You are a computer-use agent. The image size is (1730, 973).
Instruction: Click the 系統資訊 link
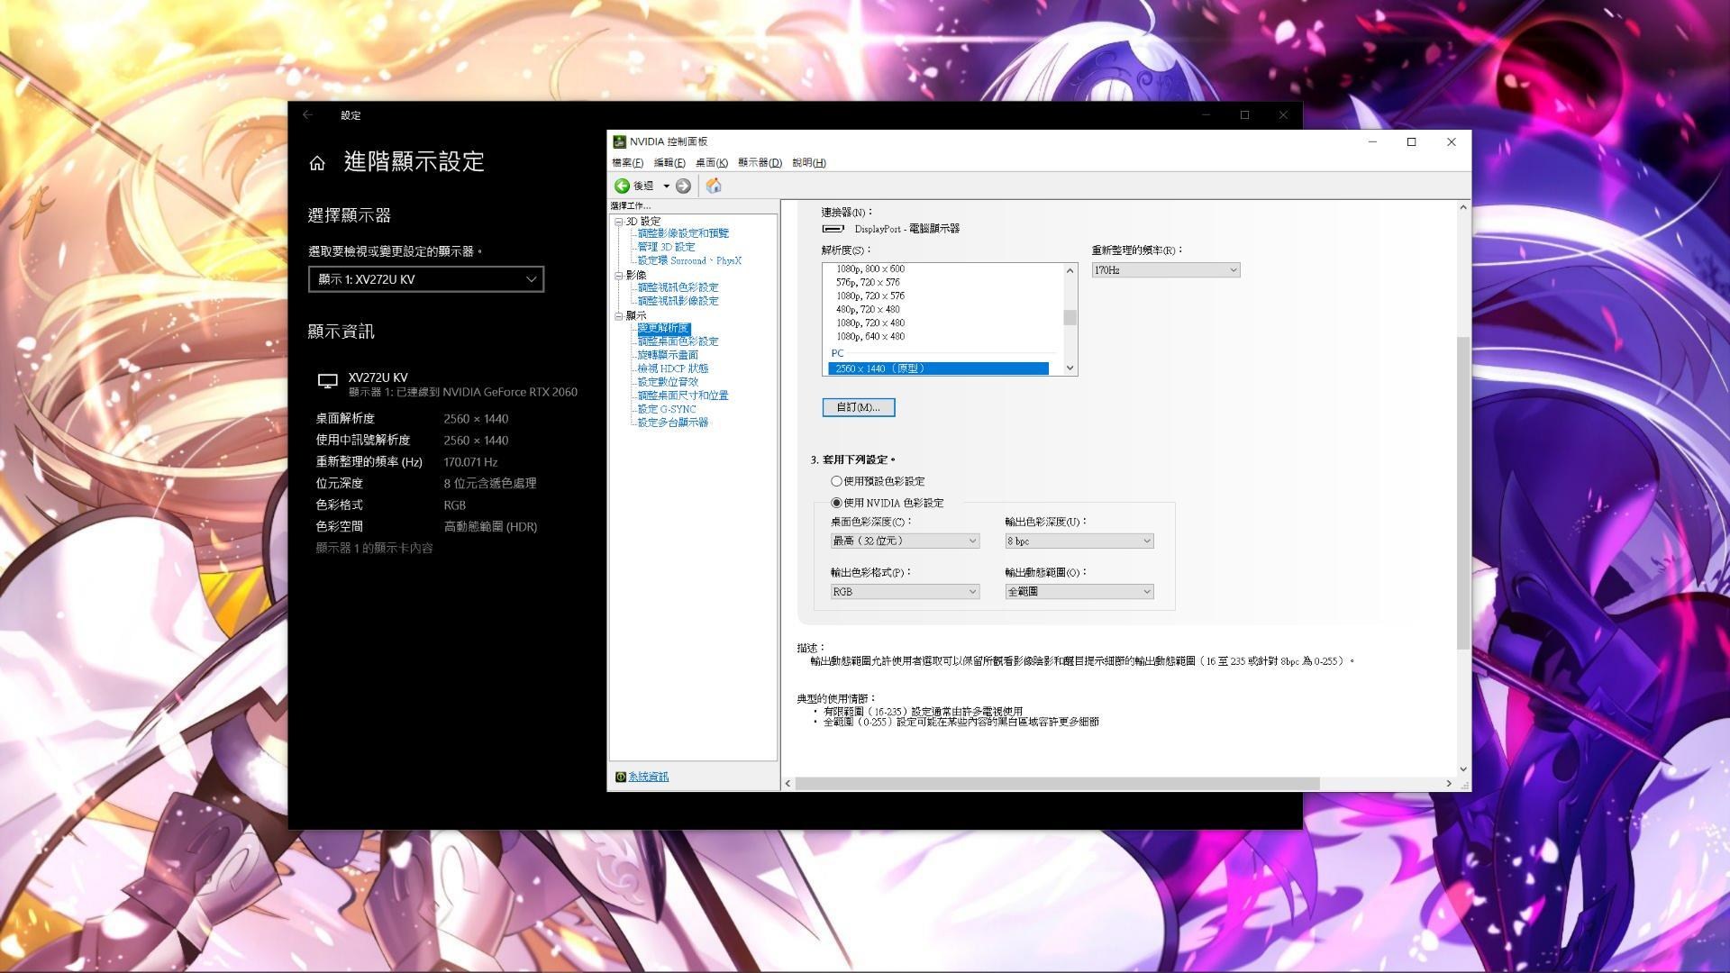click(x=649, y=777)
